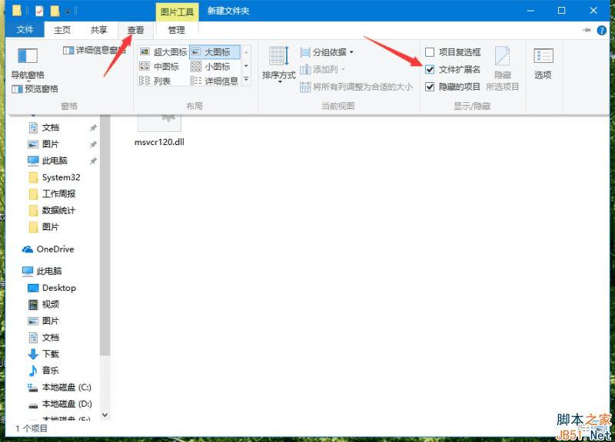Open the Navigation pane (导航窗格) button
Viewport: 615px width, 442px height.
pyautogui.click(x=28, y=64)
